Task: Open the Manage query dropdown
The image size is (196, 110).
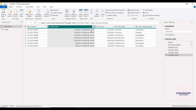Action: [x=55, y=16]
